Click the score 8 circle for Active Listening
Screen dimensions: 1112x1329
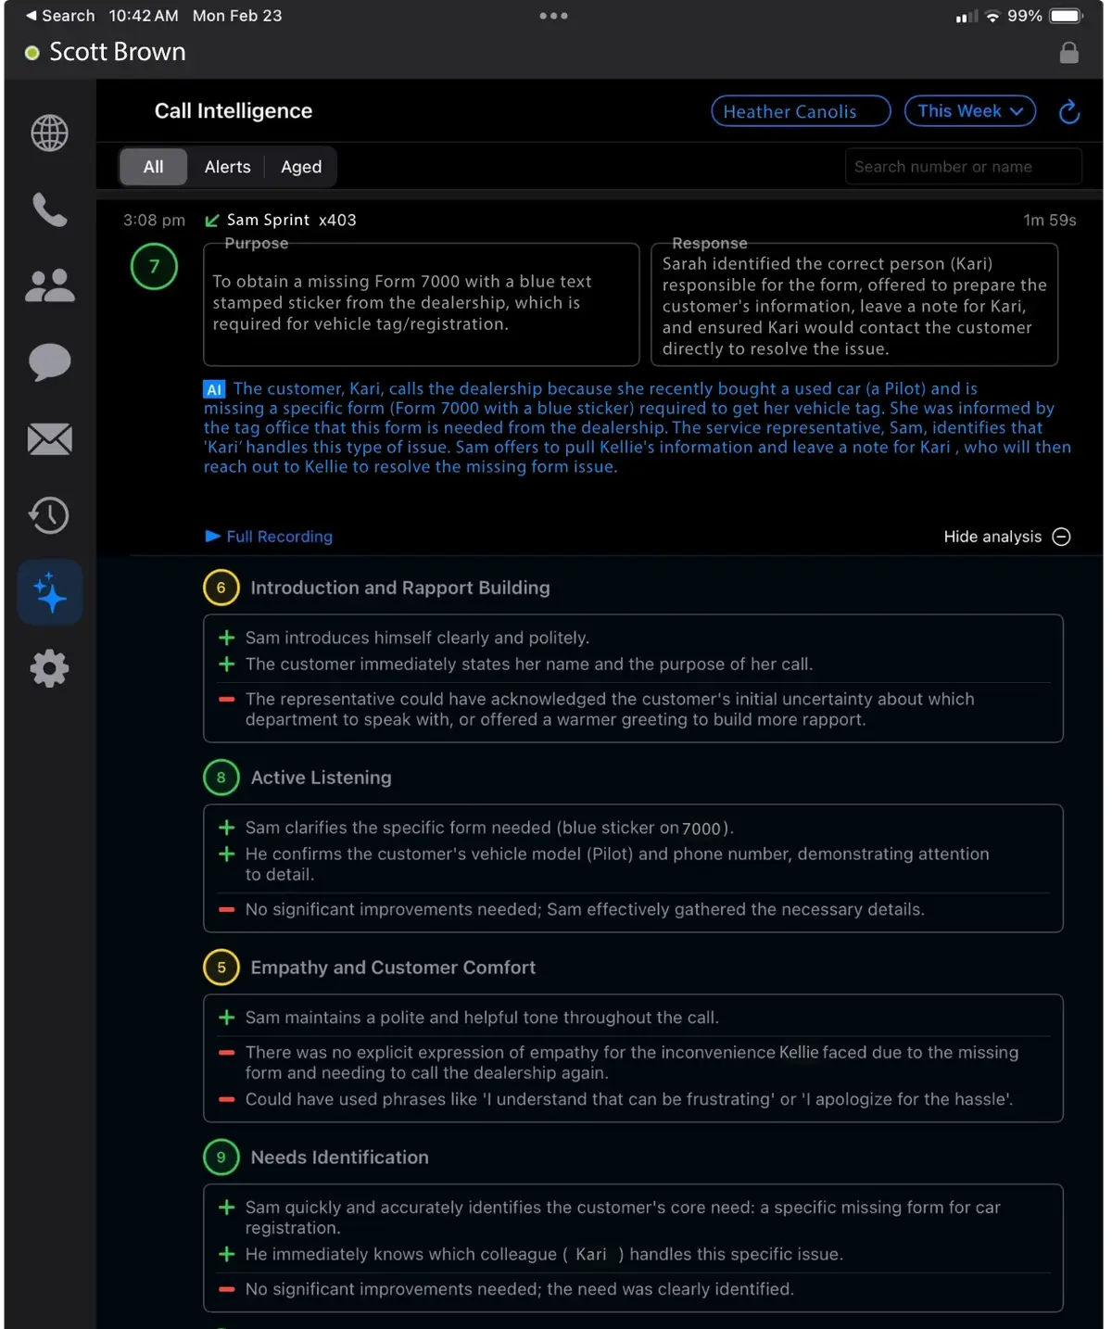(221, 778)
